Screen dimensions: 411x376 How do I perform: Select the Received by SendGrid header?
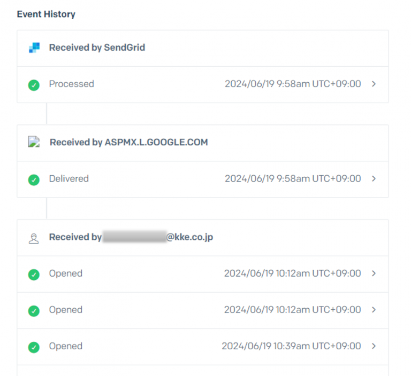(97, 48)
